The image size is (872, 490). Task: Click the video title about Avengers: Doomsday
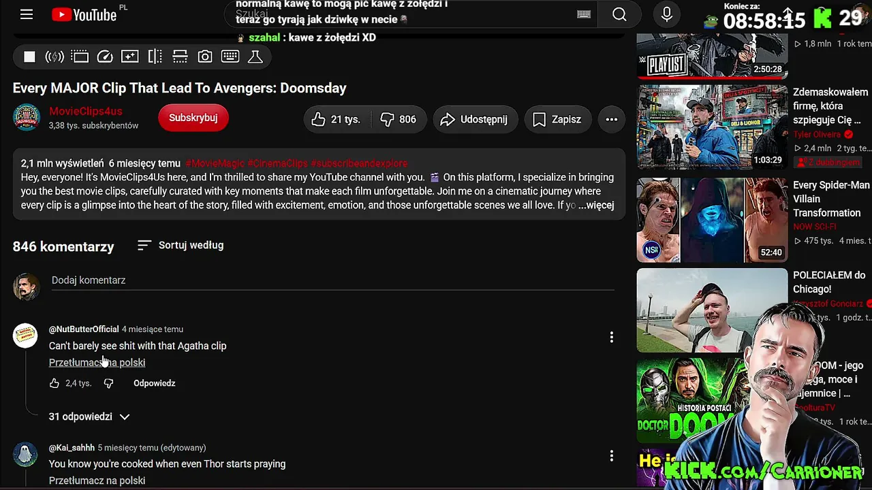coord(180,88)
